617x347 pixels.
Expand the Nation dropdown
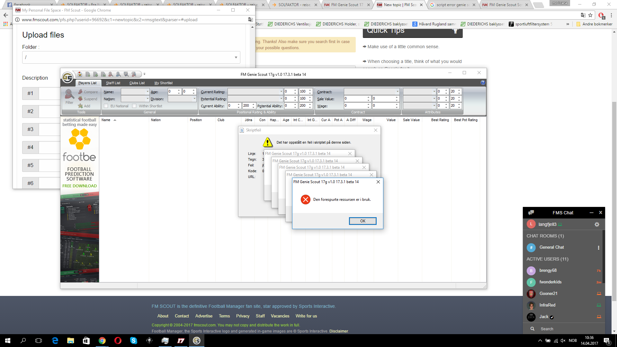[x=148, y=99]
